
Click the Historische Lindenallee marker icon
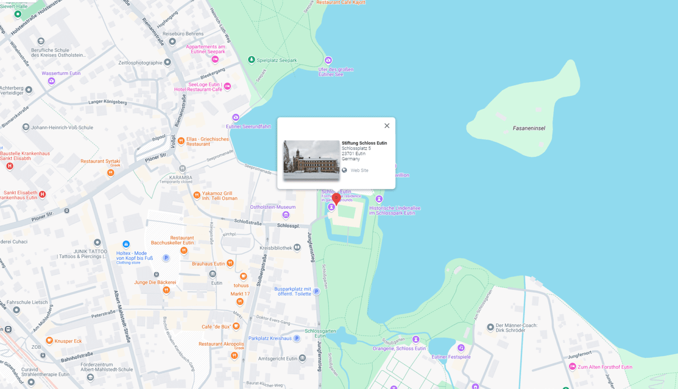379,199
